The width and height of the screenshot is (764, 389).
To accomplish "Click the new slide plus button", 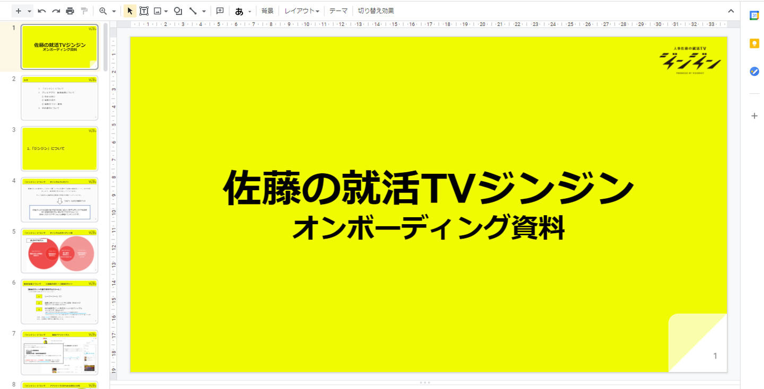I will (19, 11).
